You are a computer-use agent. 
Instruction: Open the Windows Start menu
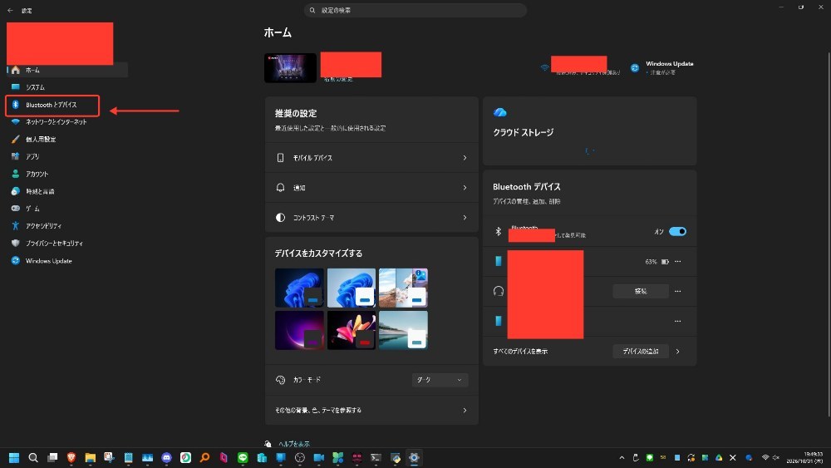14,458
